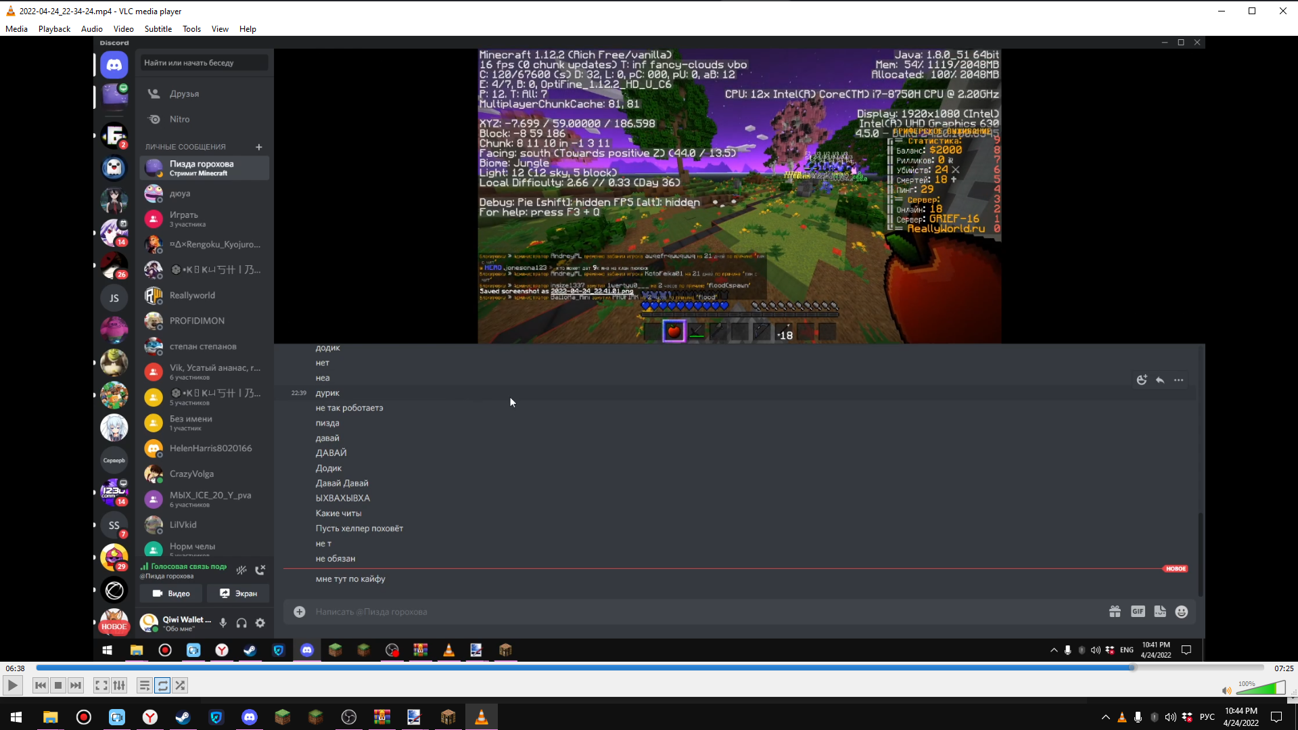Click the VLC play button
This screenshot has width=1298, height=730.
point(12,685)
